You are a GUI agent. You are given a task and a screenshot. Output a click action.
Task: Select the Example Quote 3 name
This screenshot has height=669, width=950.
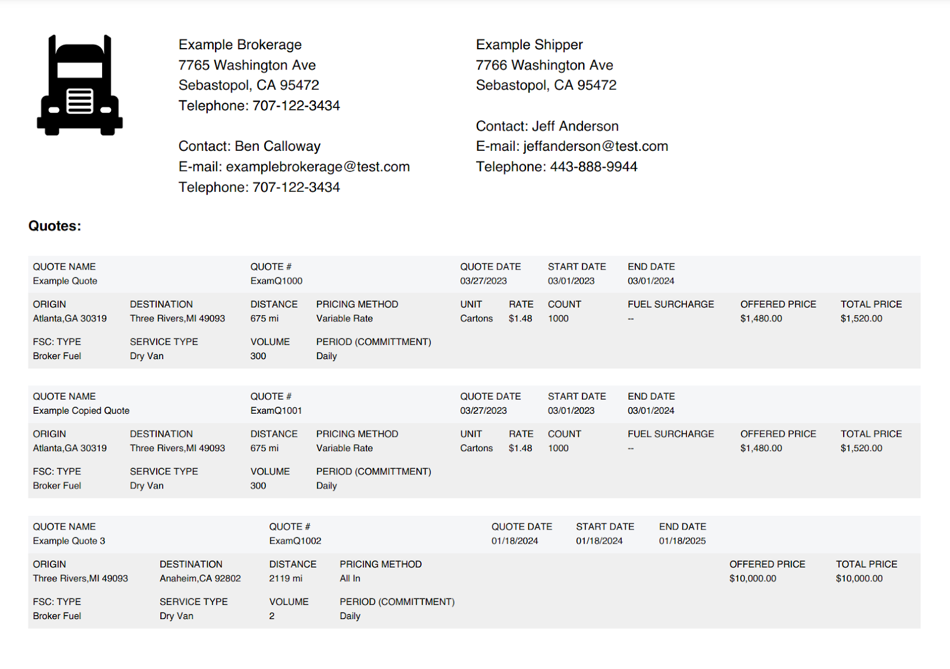coord(69,541)
